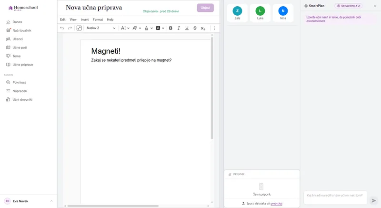Toggle bold formatting

(170, 28)
